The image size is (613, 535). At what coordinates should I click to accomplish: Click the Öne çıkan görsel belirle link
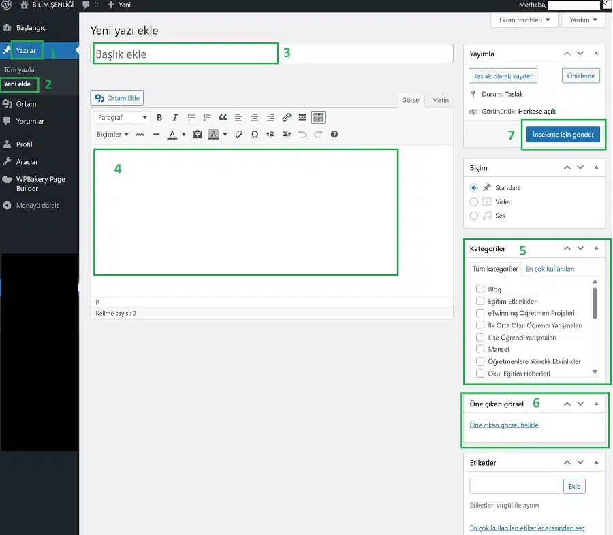point(504,425)
